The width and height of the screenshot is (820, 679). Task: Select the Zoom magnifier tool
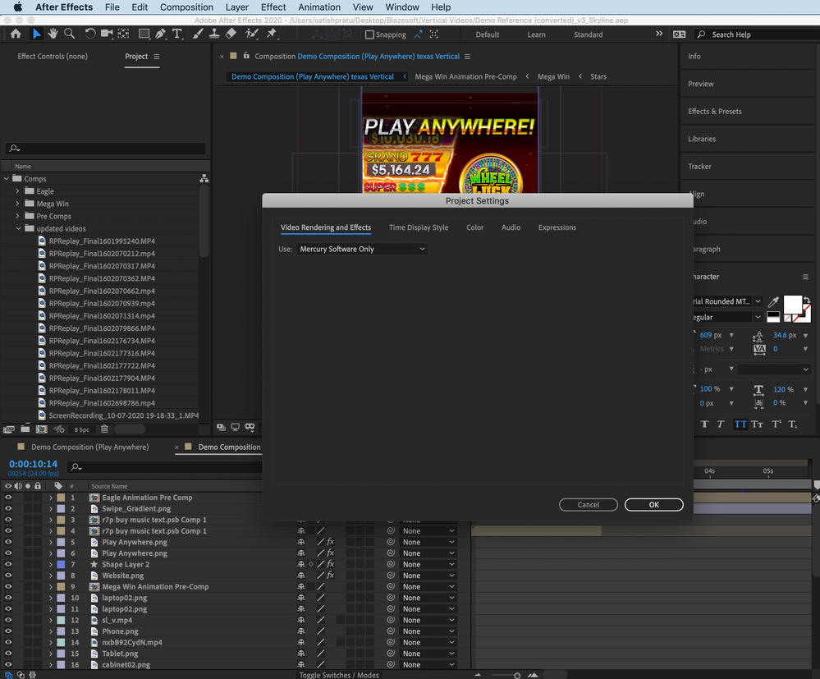tap(69, 34)
